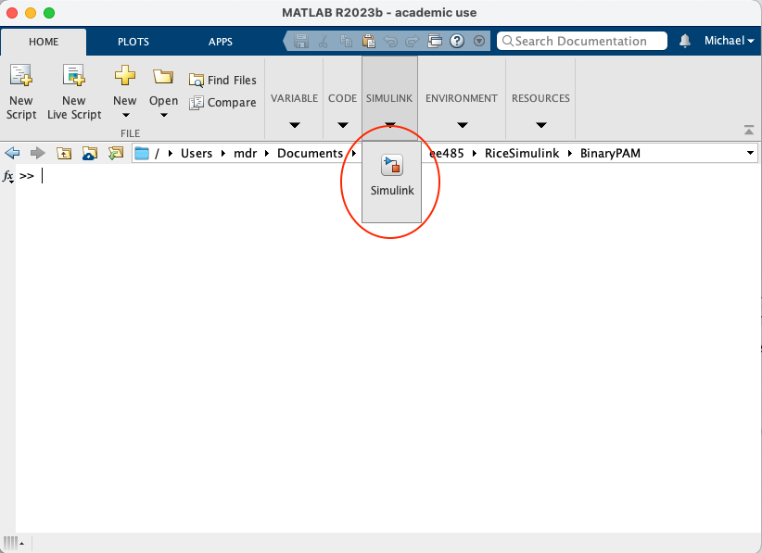Open current folder history dropdown
Image resolution: width=762 pixels, height=553 pixels.
pyautogui.click(x=750, y=153)
